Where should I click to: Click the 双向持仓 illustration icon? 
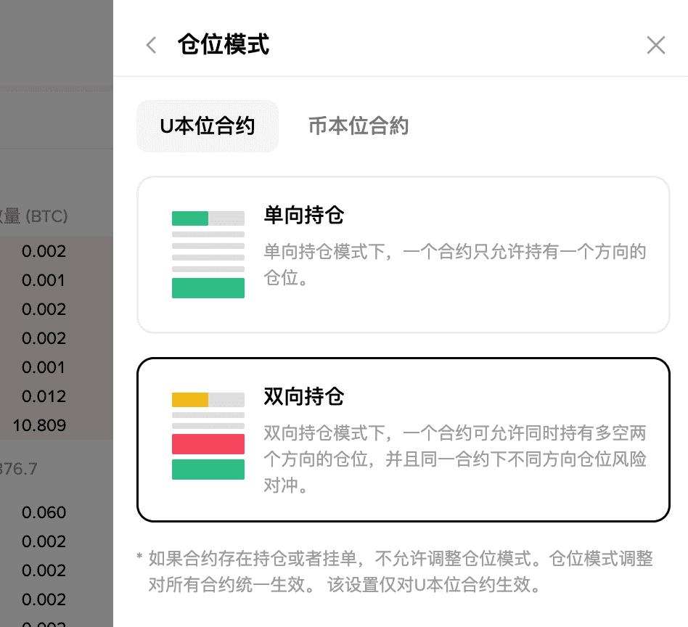coord(208,436)
